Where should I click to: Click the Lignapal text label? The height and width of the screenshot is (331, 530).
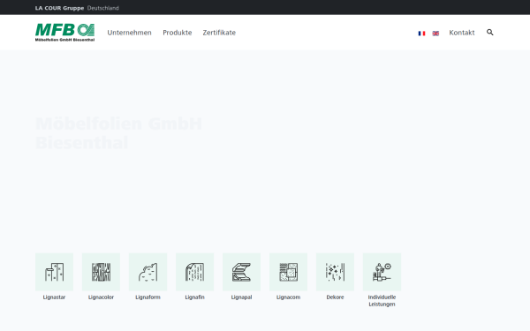pos(241,297)
